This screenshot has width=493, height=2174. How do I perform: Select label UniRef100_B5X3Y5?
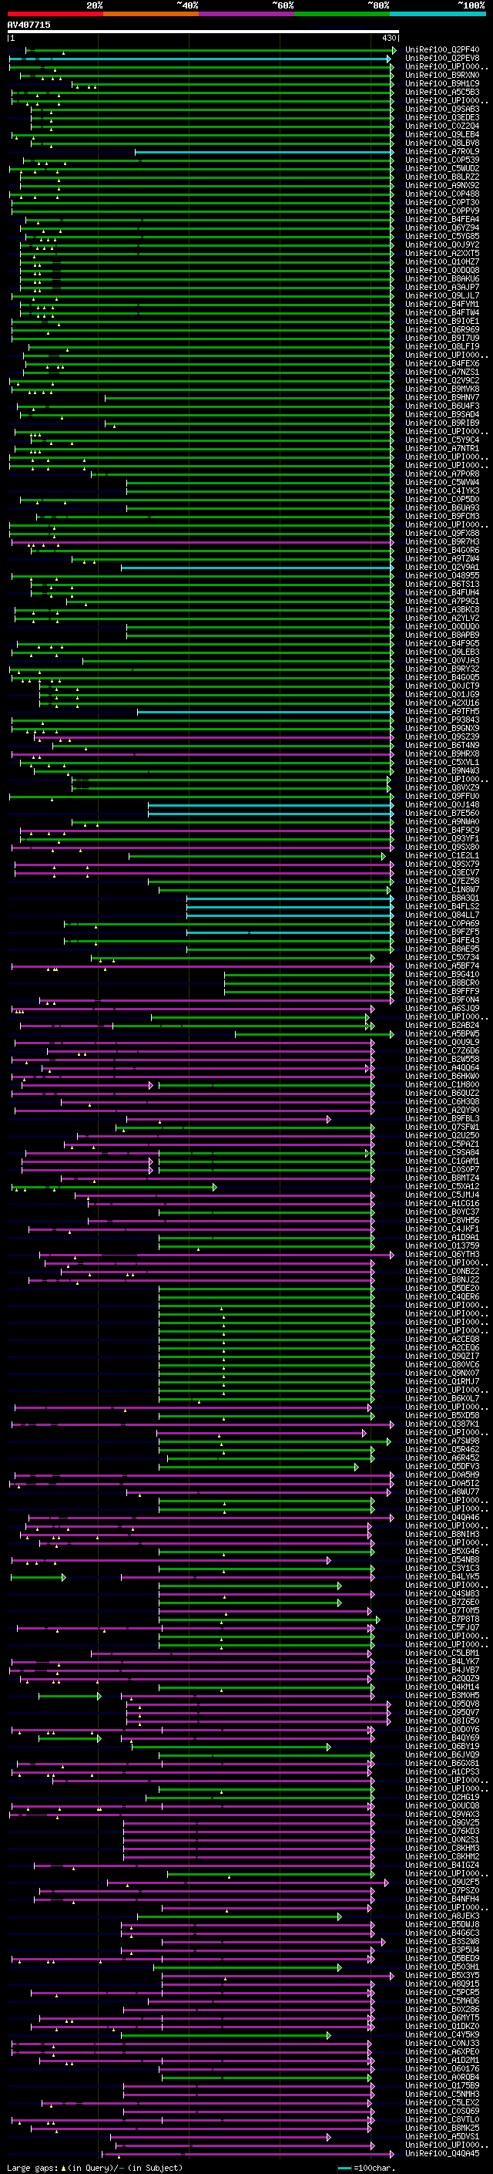tap(442, 1976)
